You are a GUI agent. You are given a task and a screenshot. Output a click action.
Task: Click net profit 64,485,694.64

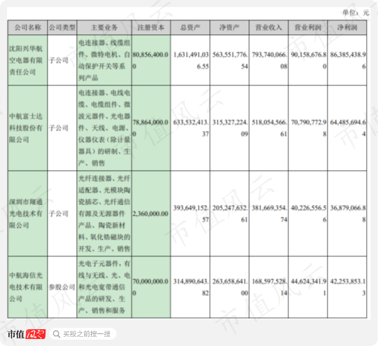(x=348, y=128)
